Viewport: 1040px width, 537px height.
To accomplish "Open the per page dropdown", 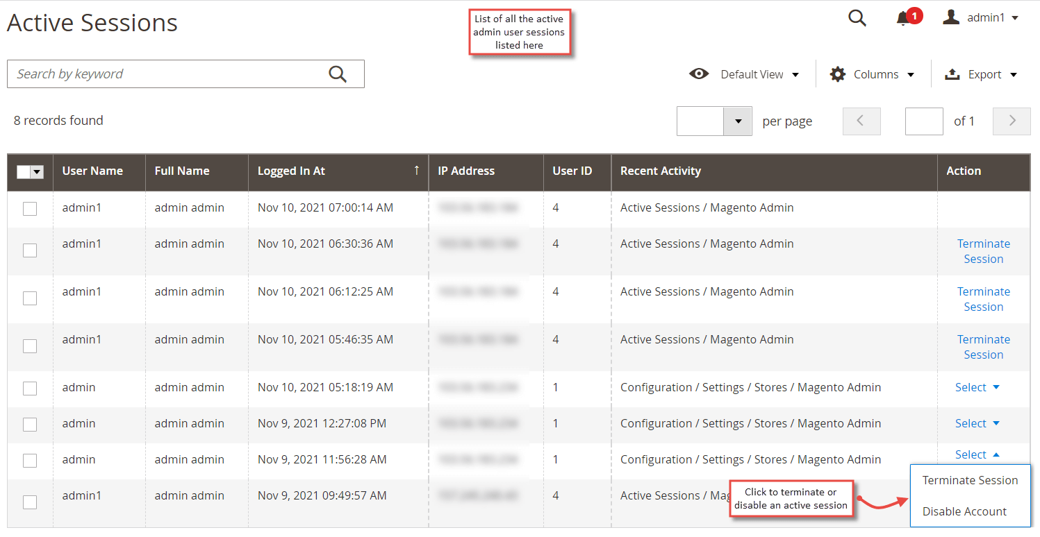I will pyautogui.click(x=738, y=121).
